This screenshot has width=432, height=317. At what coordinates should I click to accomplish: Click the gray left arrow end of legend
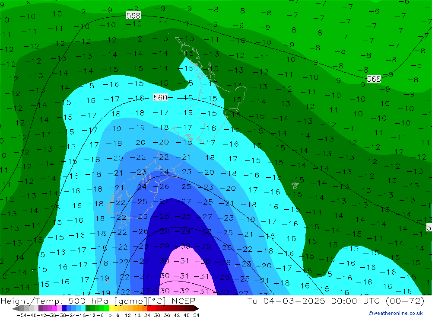16,308
